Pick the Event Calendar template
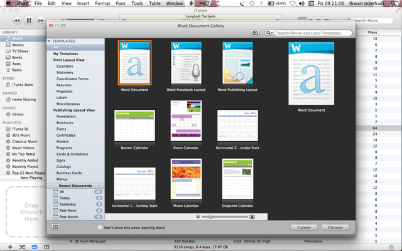402x251 pixels. pos(186,121)
